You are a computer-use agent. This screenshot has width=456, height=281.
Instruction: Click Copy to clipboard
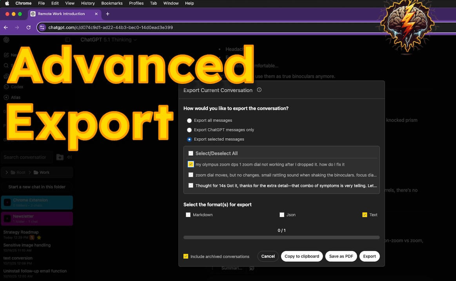coord(302,256)
